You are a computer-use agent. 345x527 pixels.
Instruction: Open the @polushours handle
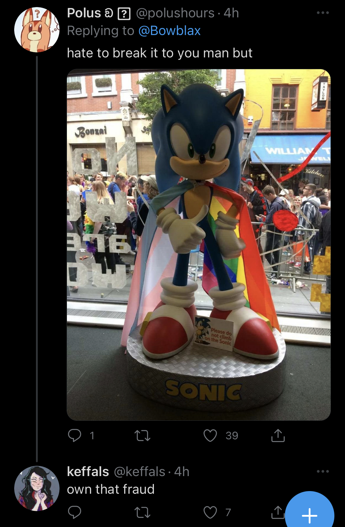click(x=175, y=13)
